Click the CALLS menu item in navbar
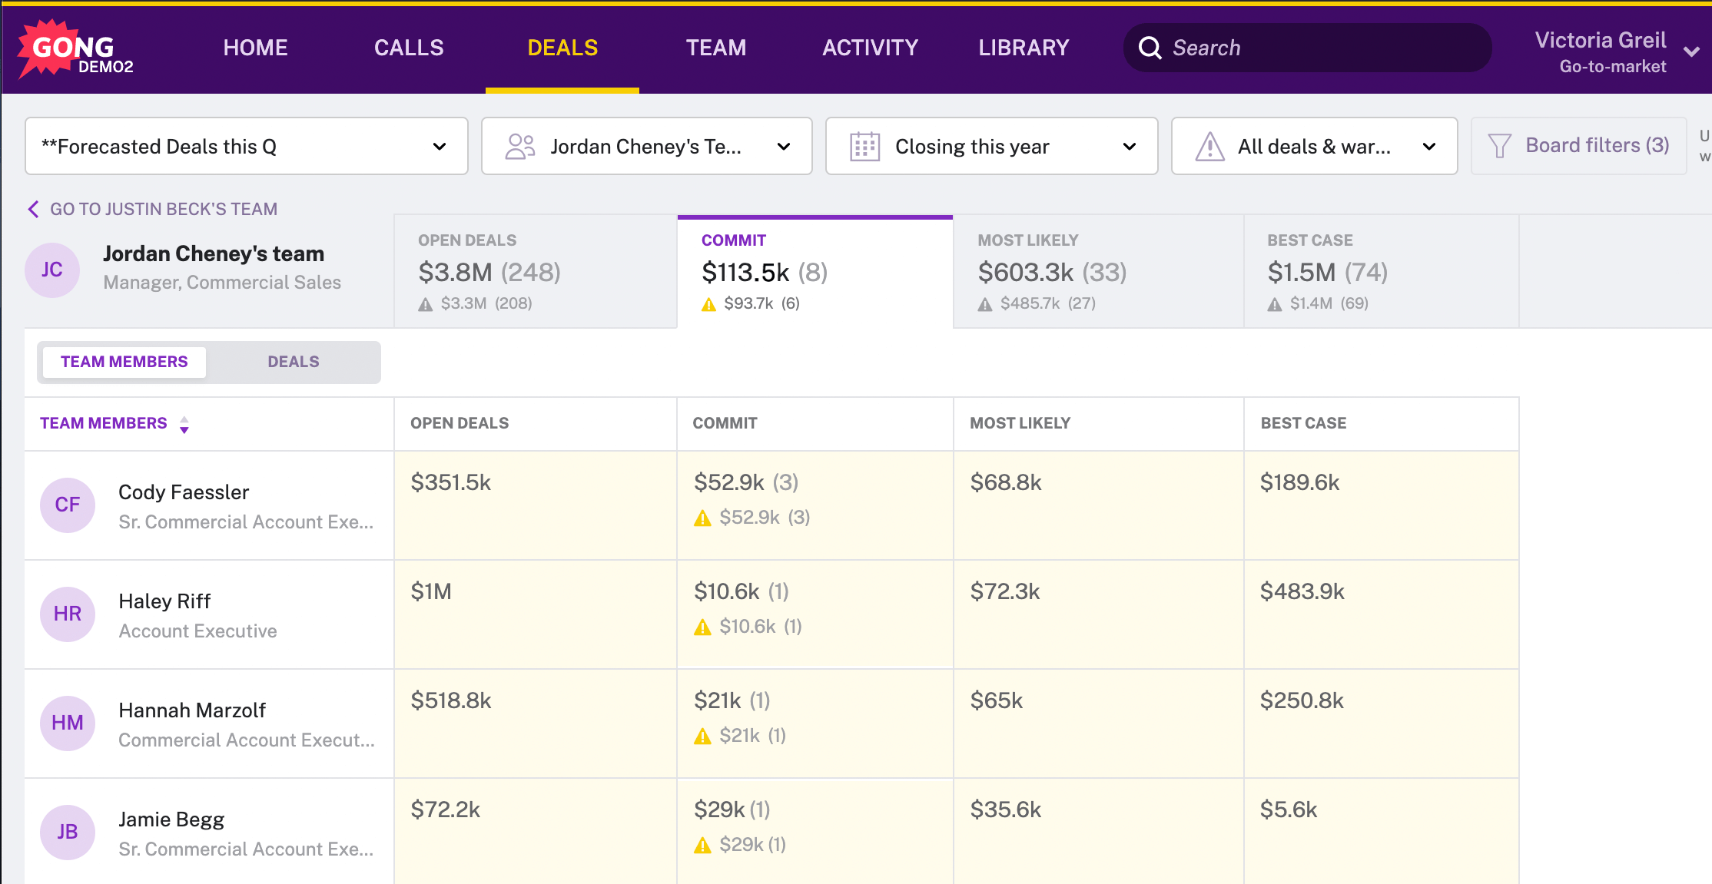This screenshot has height=884, width=1712. pyautogui.click(x=408, y=48)
